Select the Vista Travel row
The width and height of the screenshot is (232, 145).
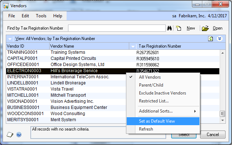66,89
